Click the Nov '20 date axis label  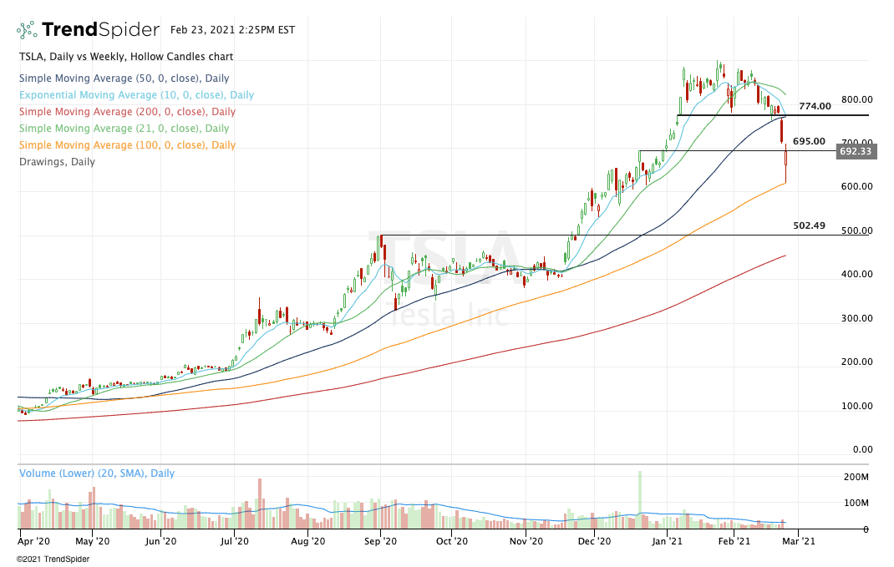(526, 541)
